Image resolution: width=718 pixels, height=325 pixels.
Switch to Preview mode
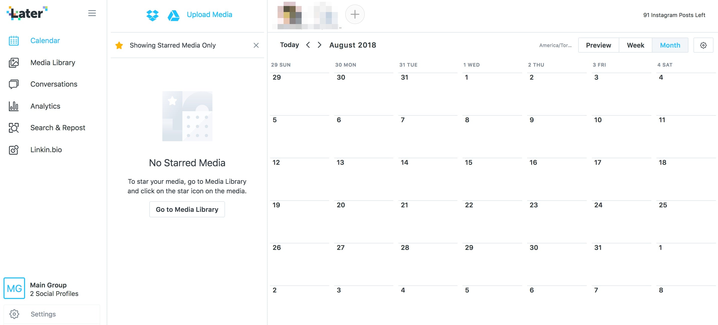tap(598, 45)
